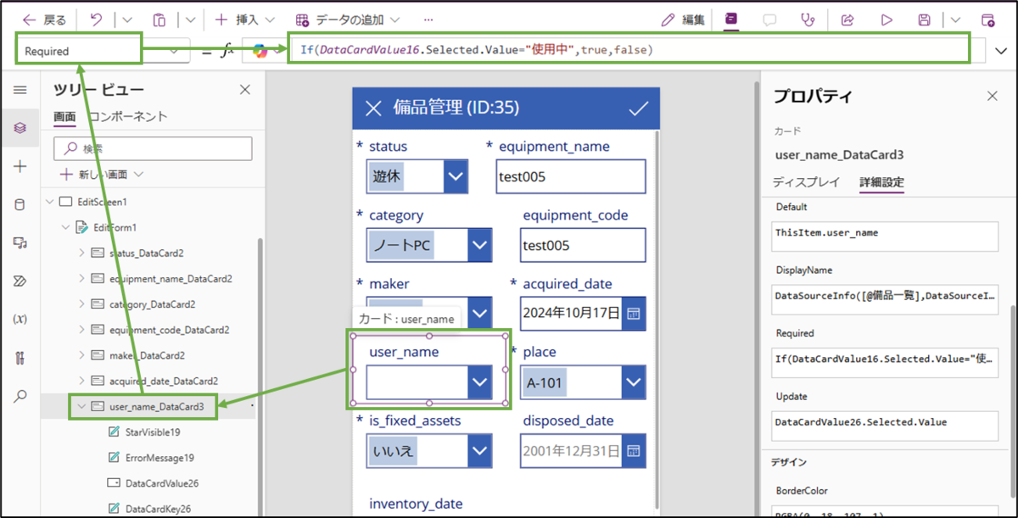Select equipment_code_DataCard2 in the tree
Image resolution: width=1018 pixels, height=518 pixels.
tap(170, 330)
